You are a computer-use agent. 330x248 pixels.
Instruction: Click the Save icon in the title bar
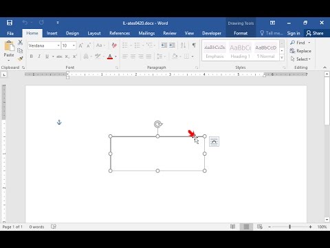pos(10,23)
